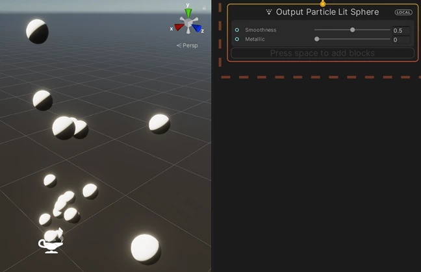This screenshot has width=421, height=272.
Task: Adjust the Smoothness slider handle
Action: [x=353, y=30]
